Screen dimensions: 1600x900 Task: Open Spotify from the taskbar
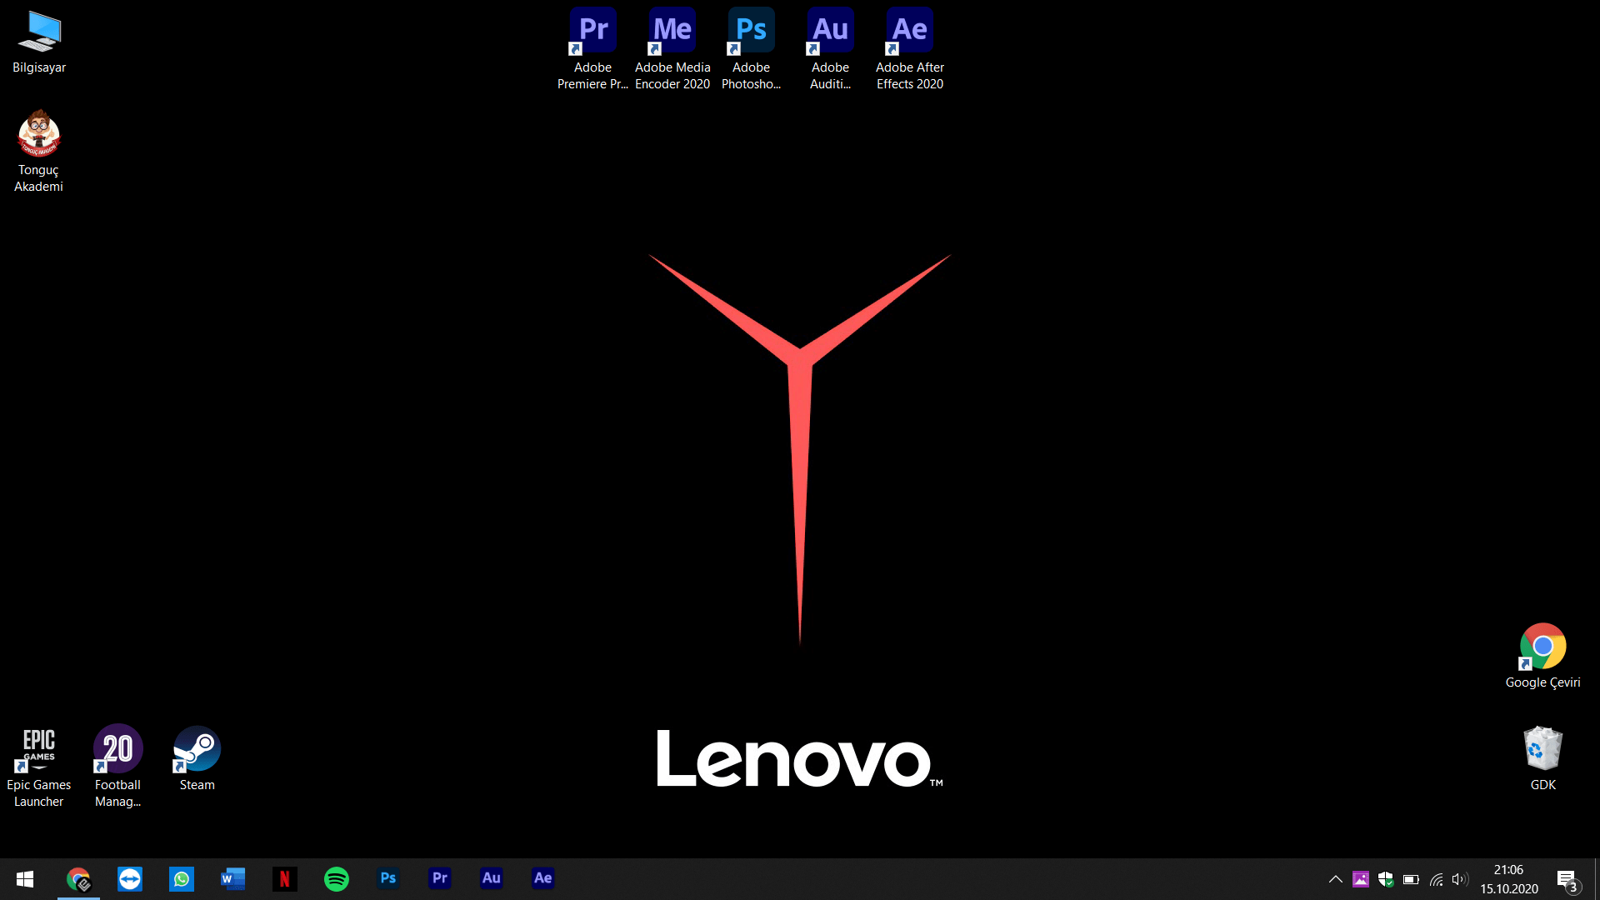[337, 878]
